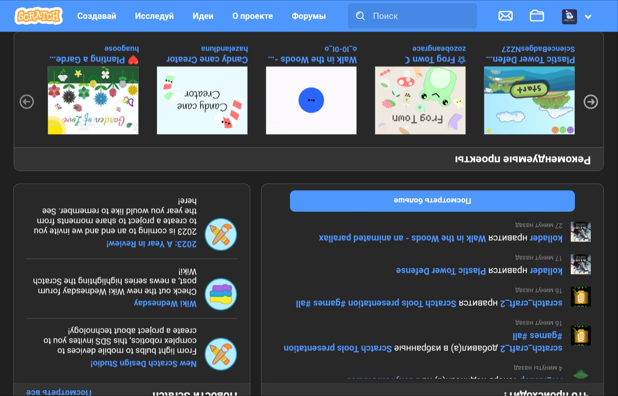Click the Посмотреть больше button
Screen dimensions: 618x396
pyautogui.click(x=432, y=201)
